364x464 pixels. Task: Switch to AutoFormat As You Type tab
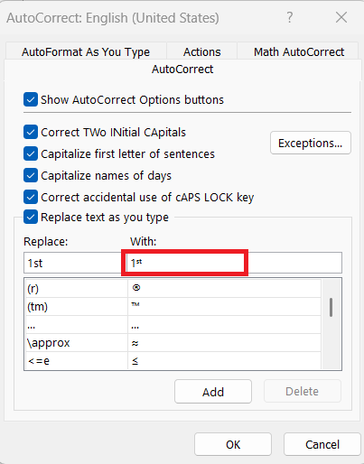click(x=86, y=52)
